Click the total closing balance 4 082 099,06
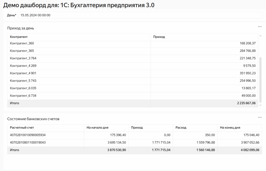 250,150
